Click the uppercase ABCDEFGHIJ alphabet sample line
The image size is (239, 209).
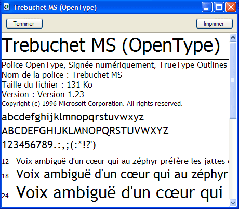point(85,131)
